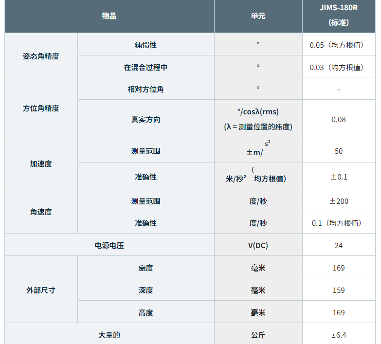Select the ±200 value cell
Image resolution: width=381 pixels, height=344 pixels.
(x=339, y=200)
